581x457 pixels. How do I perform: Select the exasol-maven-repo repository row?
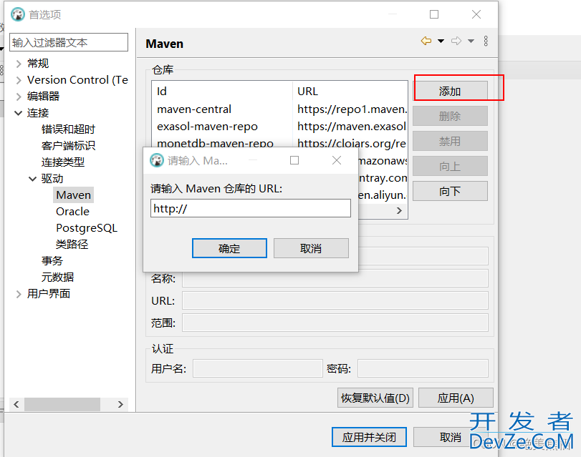[x=280, y=126]
